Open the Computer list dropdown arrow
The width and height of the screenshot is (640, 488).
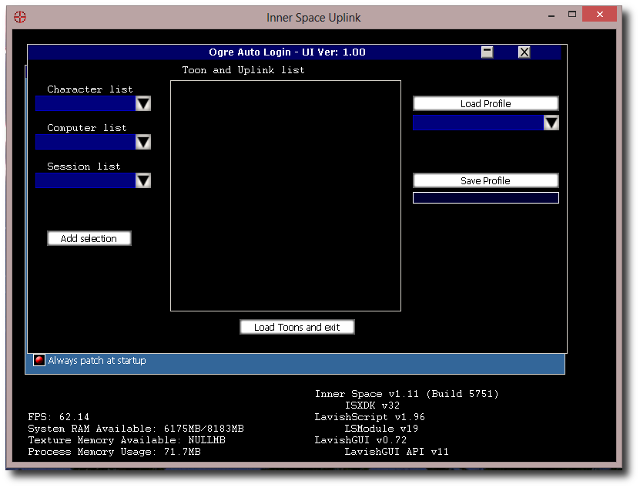click(x=142, y=142)
